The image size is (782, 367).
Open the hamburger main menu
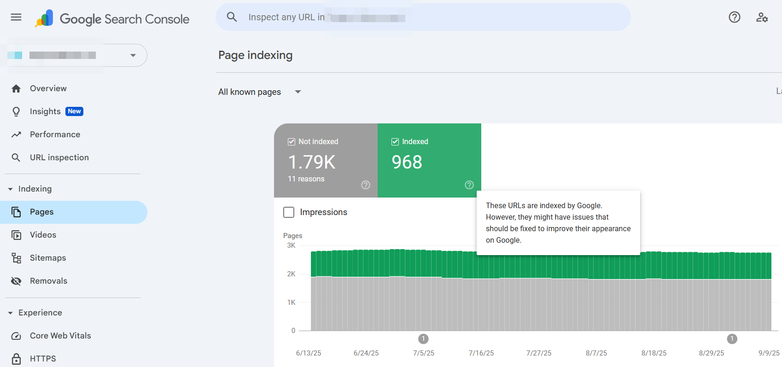(16, 17)
